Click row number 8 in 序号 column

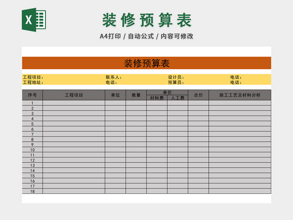(33, 139)
